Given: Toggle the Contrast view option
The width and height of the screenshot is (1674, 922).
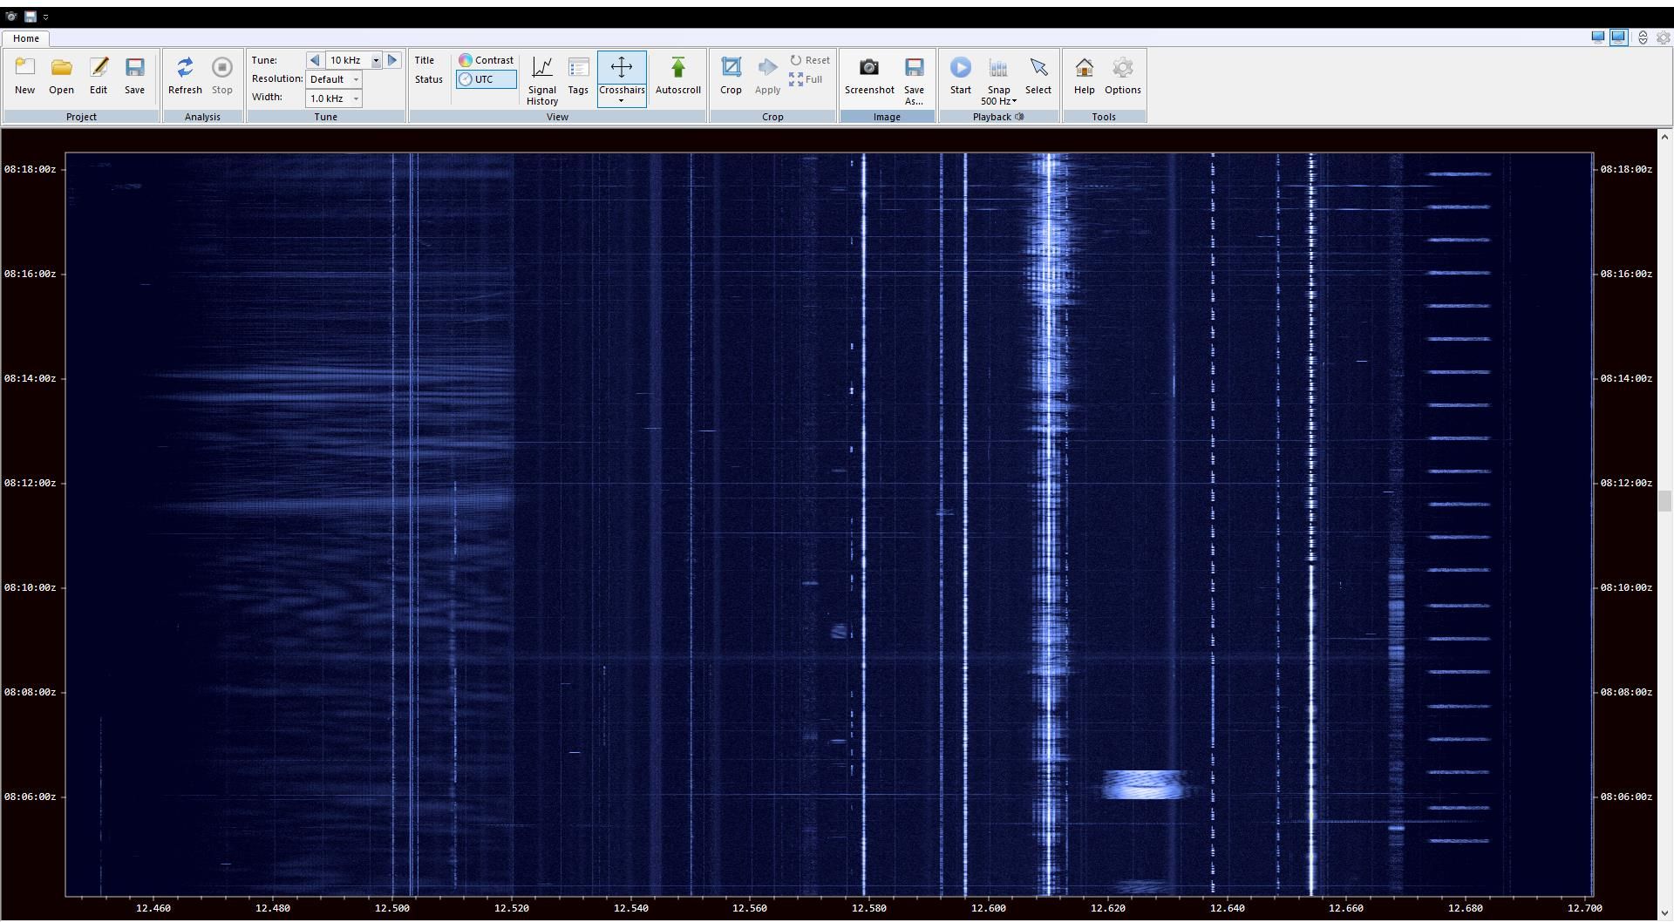Looking at the screenshot, I should 486,60.
